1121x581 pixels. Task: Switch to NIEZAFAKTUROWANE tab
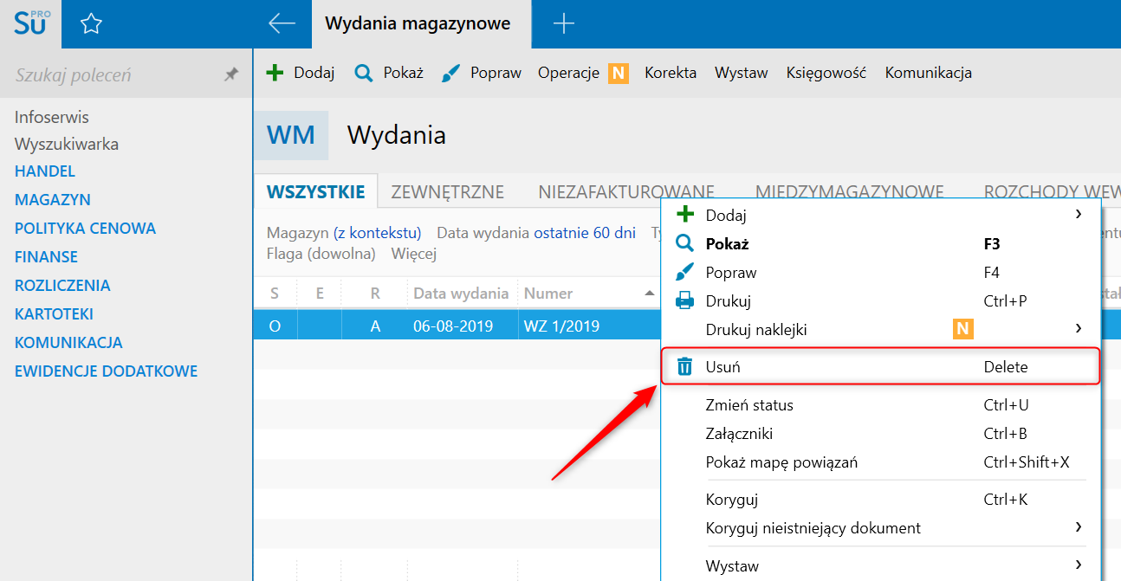pyautogui.click(x=625, y=191)
